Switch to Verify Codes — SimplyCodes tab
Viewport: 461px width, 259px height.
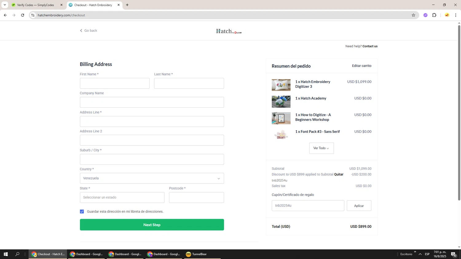(37, 5)
